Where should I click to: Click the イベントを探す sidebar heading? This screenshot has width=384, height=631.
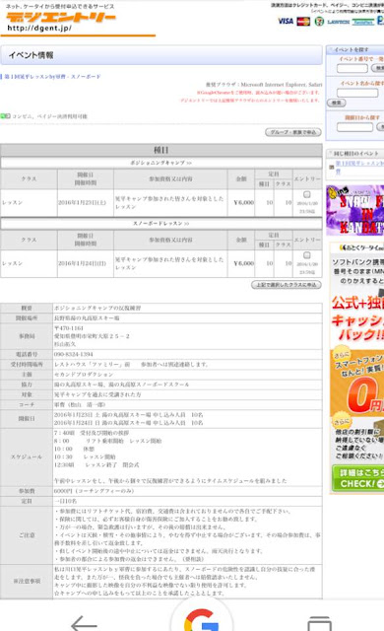point(352,49)
